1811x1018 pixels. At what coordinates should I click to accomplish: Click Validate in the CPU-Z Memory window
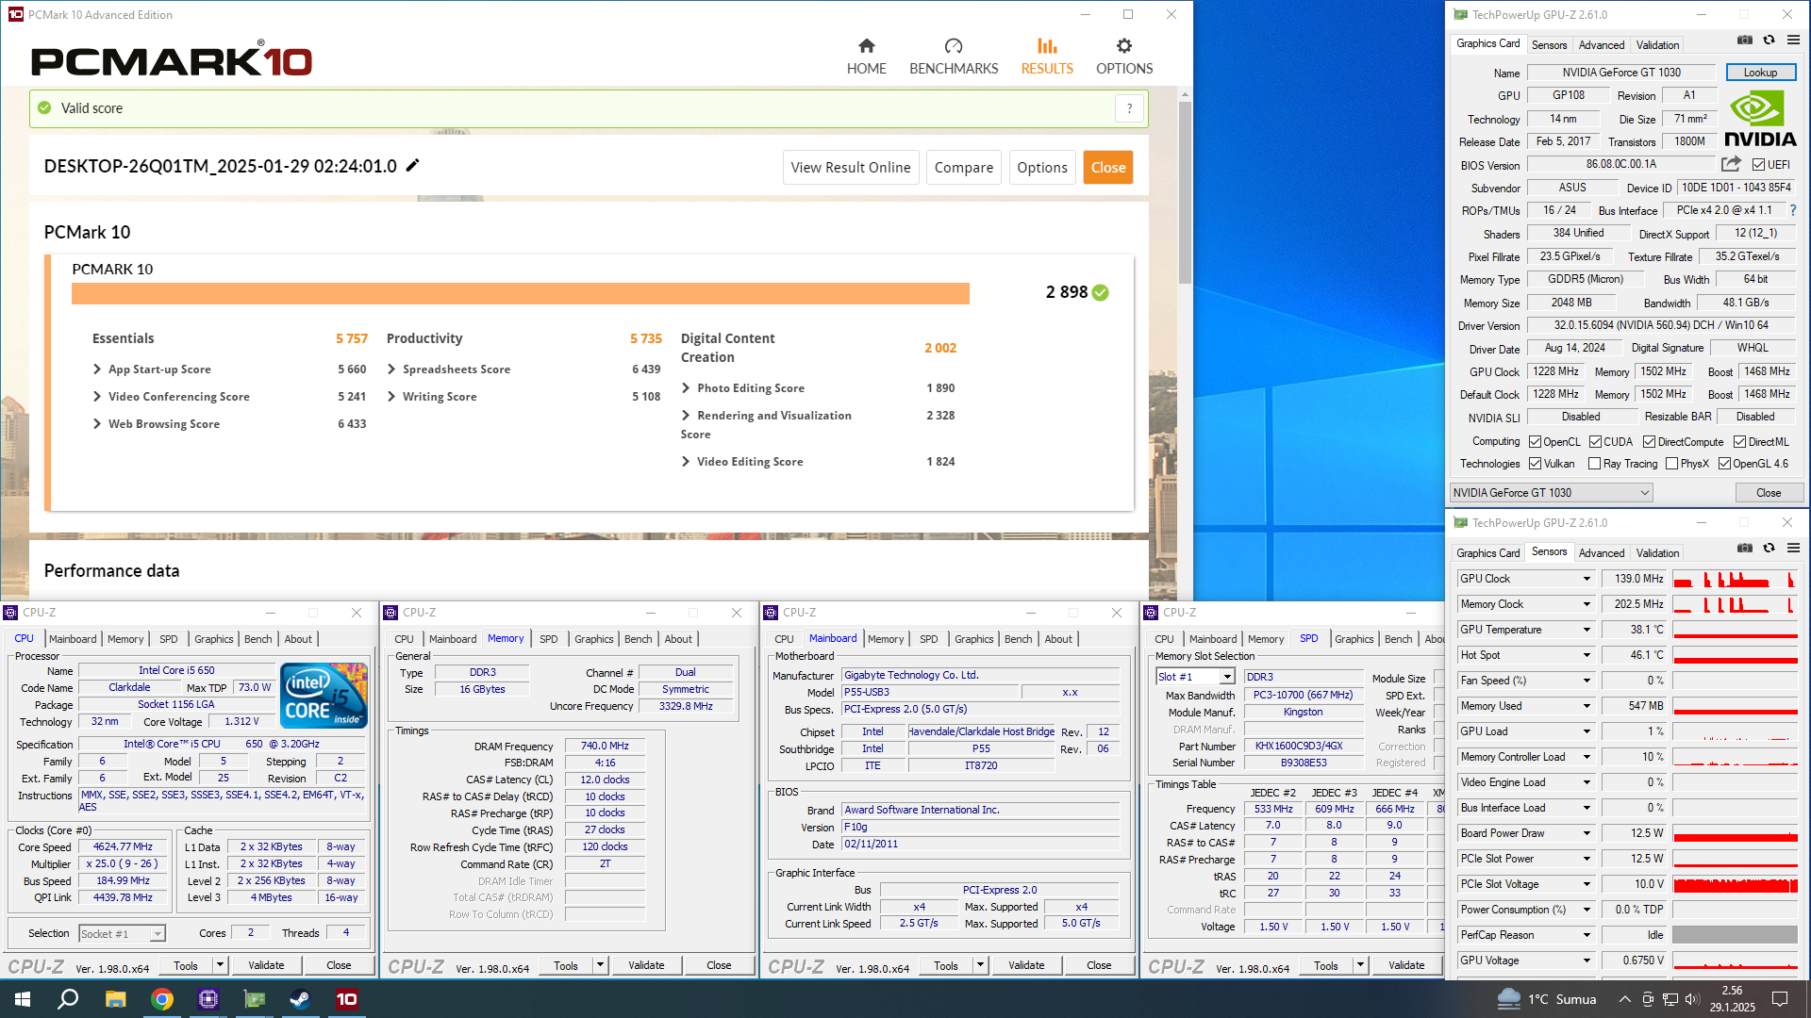pos(646,965)
